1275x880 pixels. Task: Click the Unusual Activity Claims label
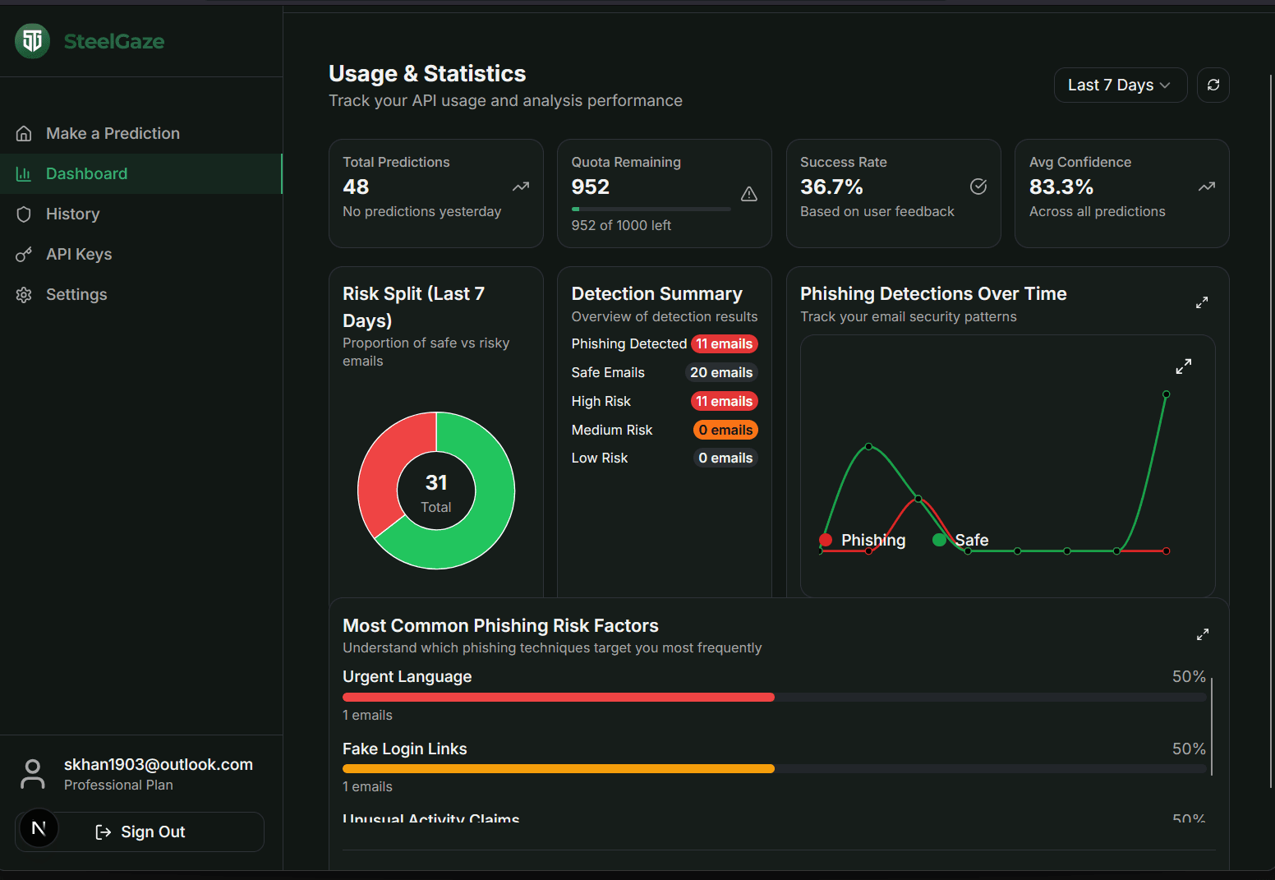tap(430, 818)
